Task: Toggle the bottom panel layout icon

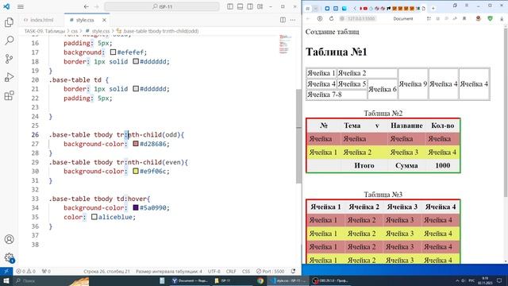Action: [240, 6]
